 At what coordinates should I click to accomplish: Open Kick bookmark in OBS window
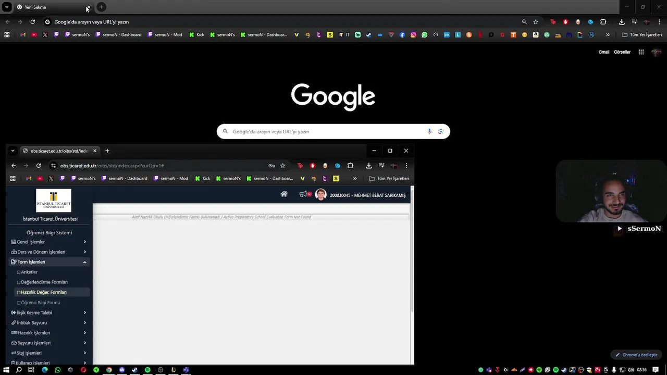[203, 179]
